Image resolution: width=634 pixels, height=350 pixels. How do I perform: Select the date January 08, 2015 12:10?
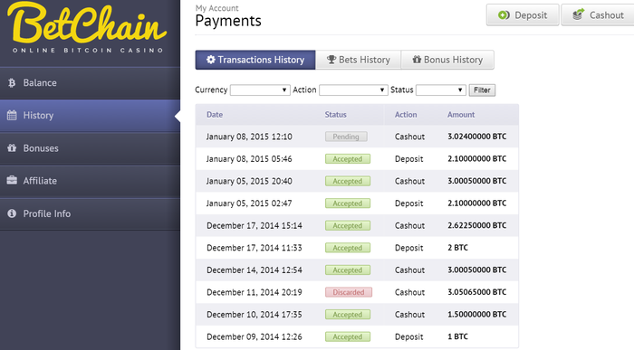tap(249, 137)
